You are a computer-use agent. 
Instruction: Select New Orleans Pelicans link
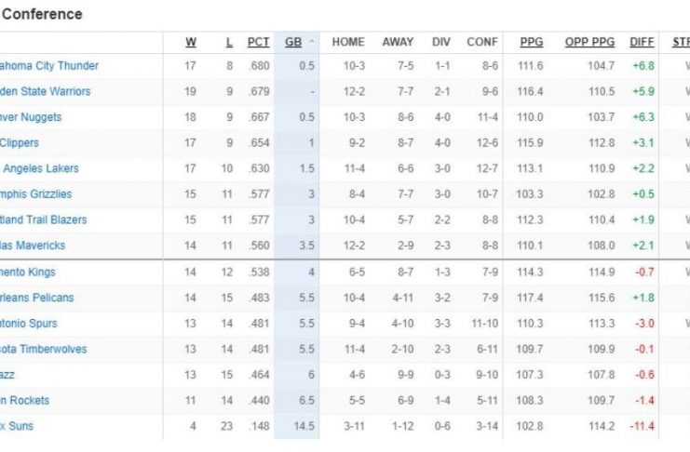point(37,298)
